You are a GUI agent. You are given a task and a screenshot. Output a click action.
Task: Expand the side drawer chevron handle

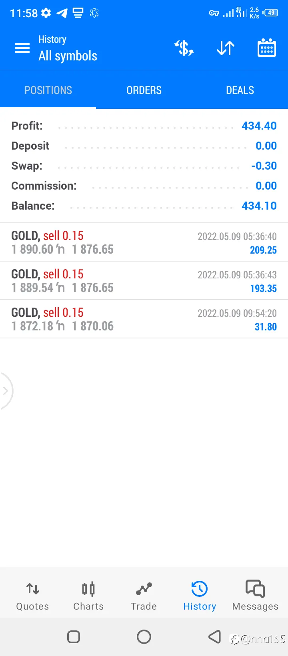click(6, 391)
